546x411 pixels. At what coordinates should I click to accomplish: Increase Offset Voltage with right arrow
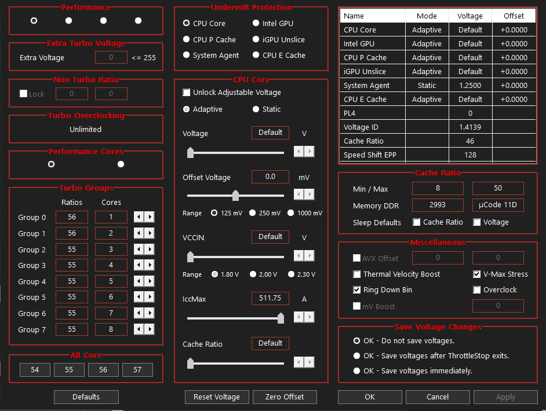[310, 194]
